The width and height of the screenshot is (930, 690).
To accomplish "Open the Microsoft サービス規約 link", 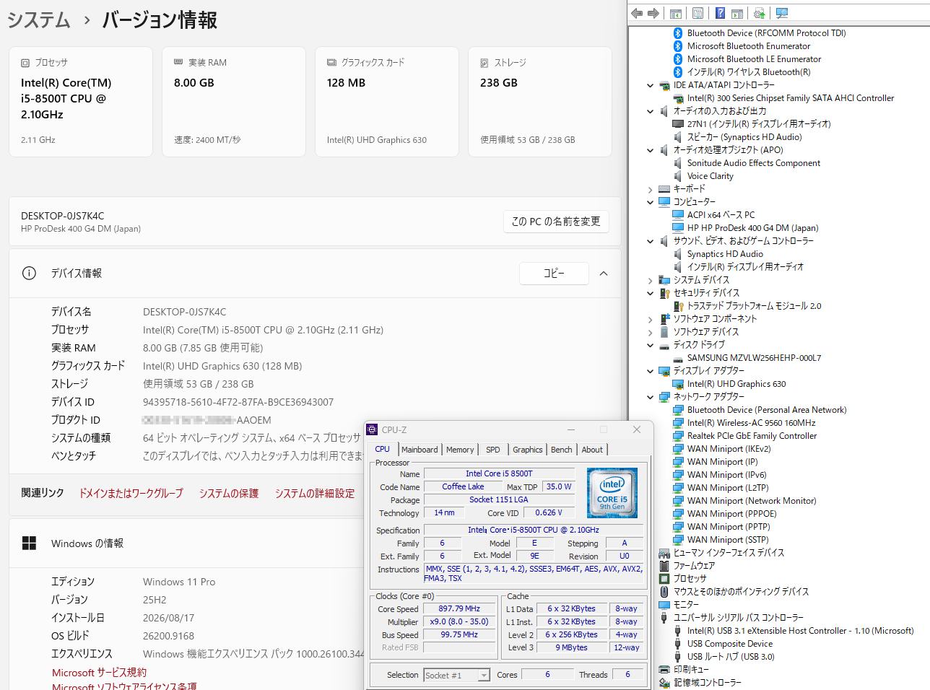I will [99, 672].
